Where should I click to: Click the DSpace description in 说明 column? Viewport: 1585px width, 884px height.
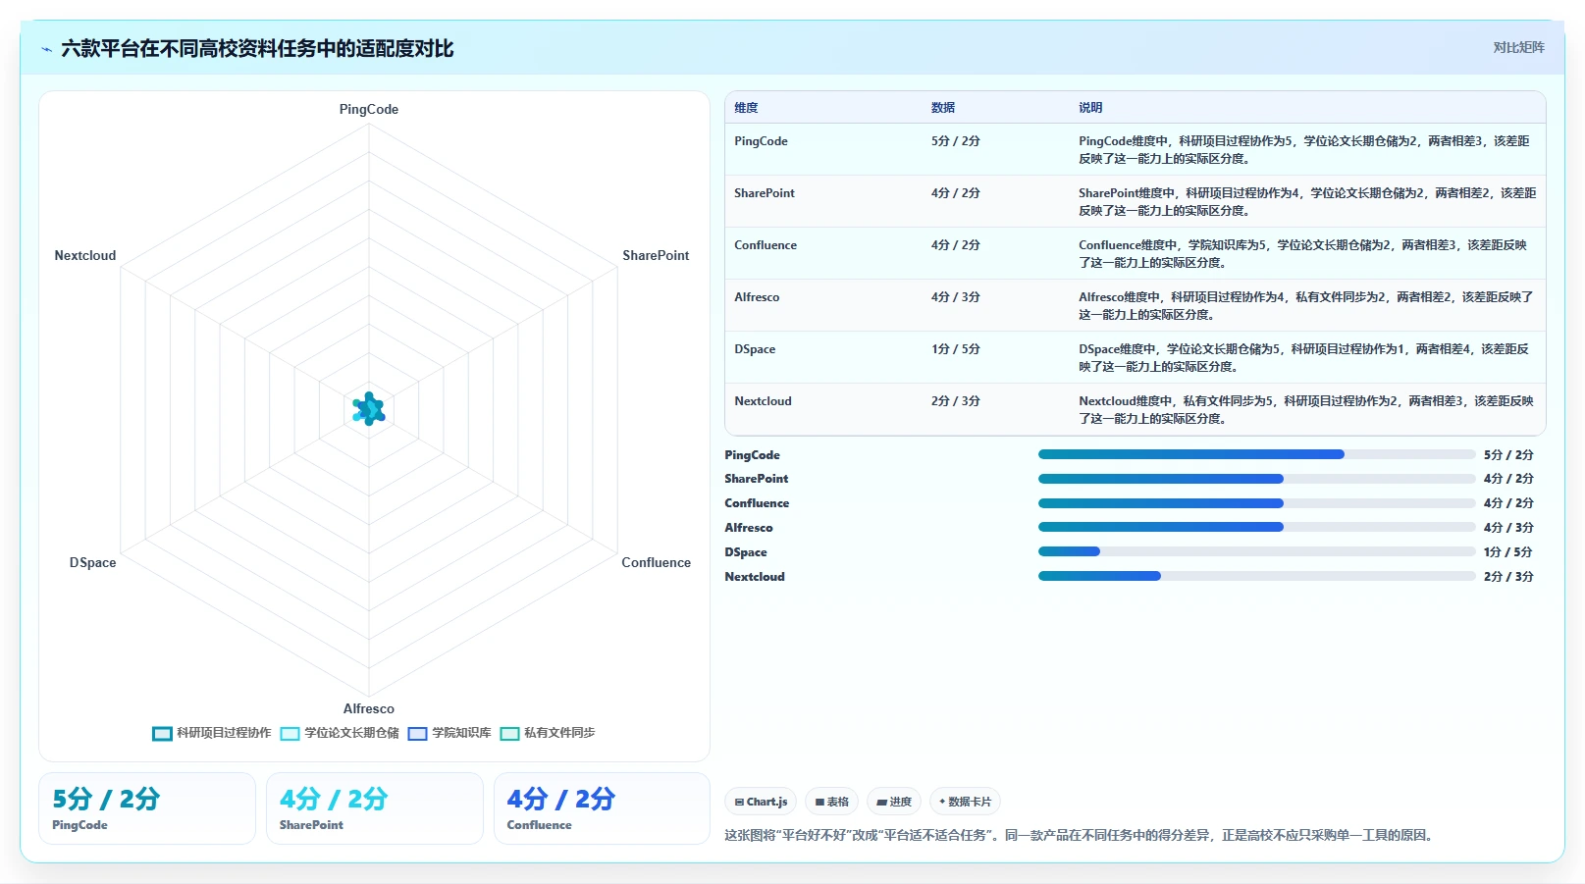[x=1304, y=358]
